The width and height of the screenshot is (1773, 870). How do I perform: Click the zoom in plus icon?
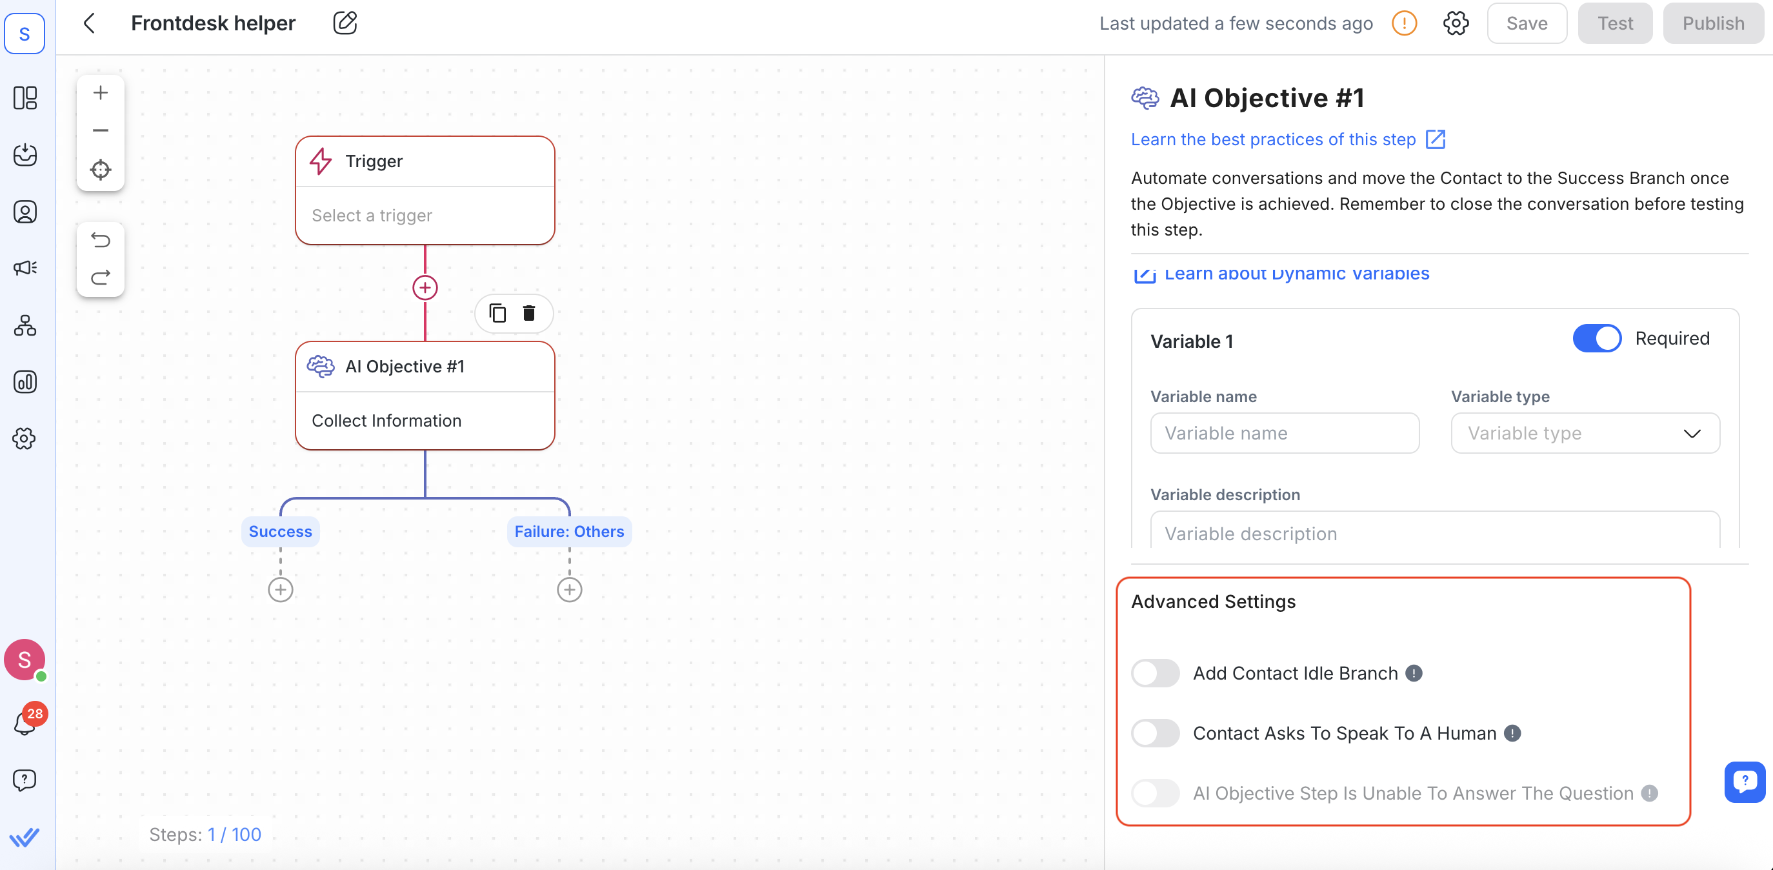click(101, 93)
